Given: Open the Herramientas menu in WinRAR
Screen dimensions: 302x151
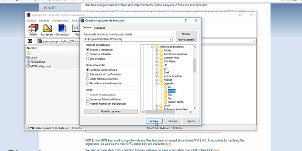Looking at the screenshot, I should point(60,21).
